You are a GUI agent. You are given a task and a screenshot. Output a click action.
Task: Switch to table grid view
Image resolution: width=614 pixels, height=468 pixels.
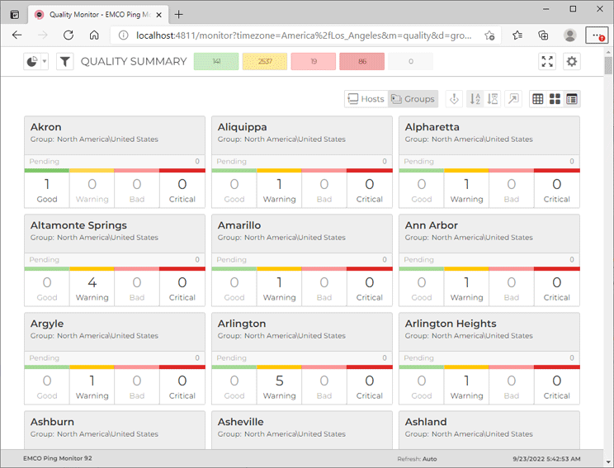[x=538, y=99]
